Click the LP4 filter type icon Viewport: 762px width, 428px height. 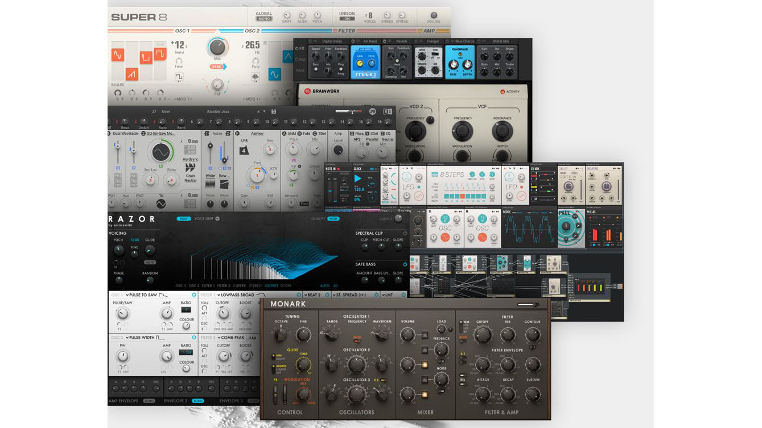244,150
